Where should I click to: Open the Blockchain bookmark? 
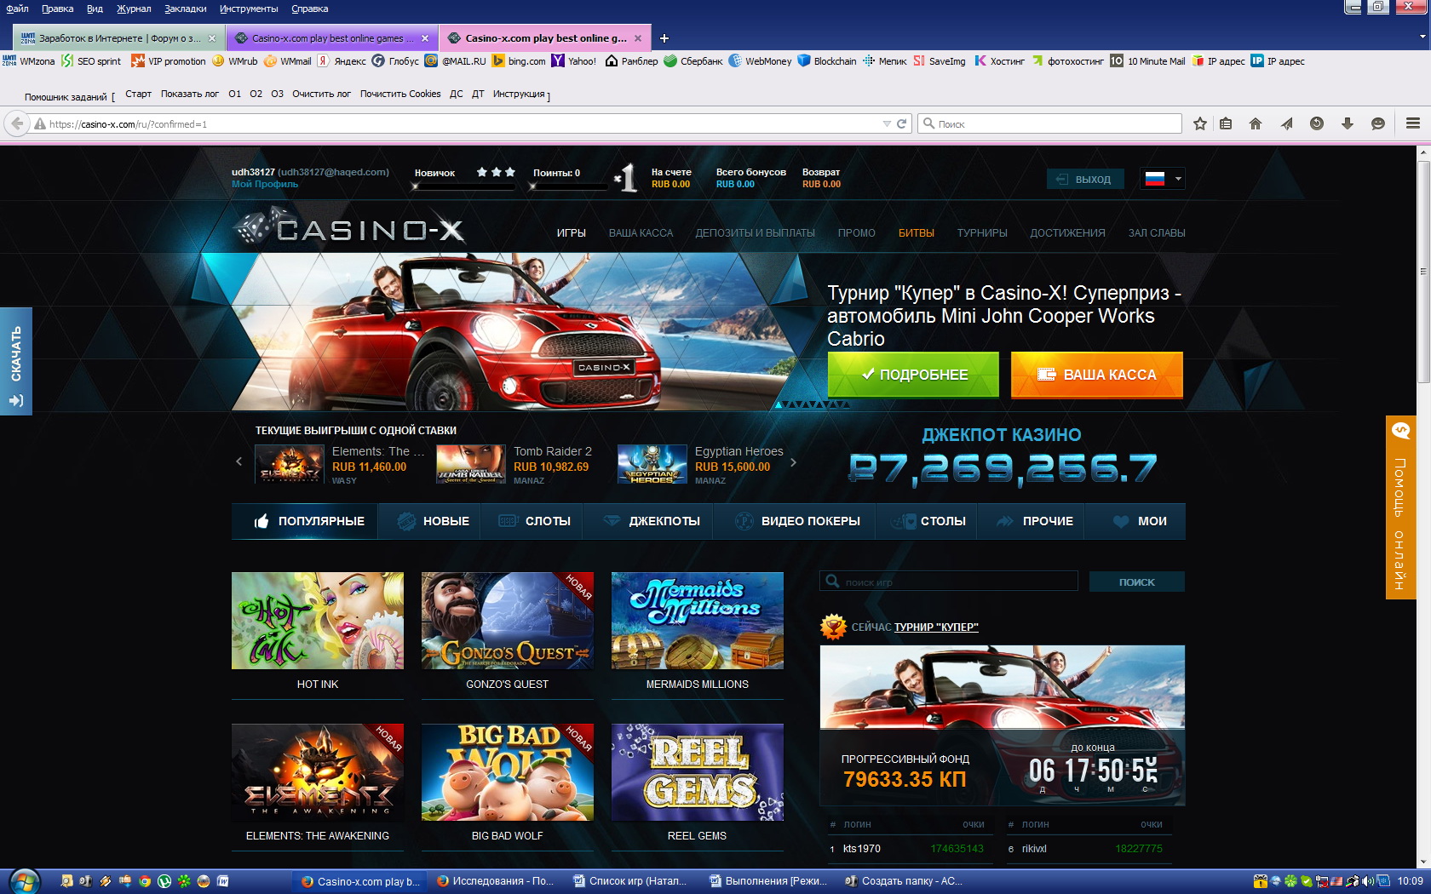pos(827,61)
